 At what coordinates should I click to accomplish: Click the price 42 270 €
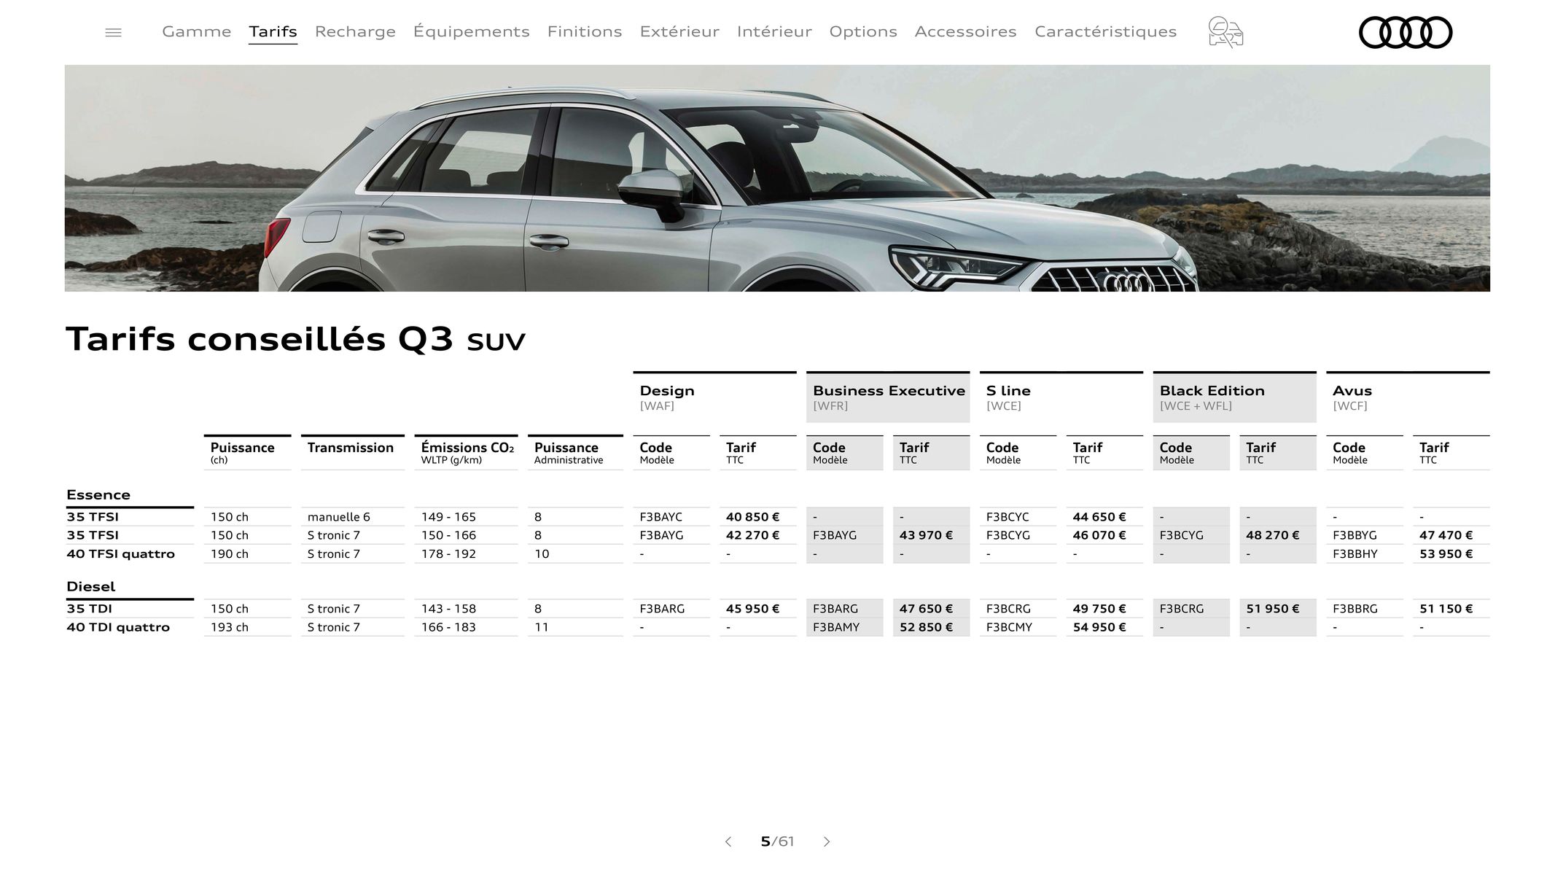[753, 535]
